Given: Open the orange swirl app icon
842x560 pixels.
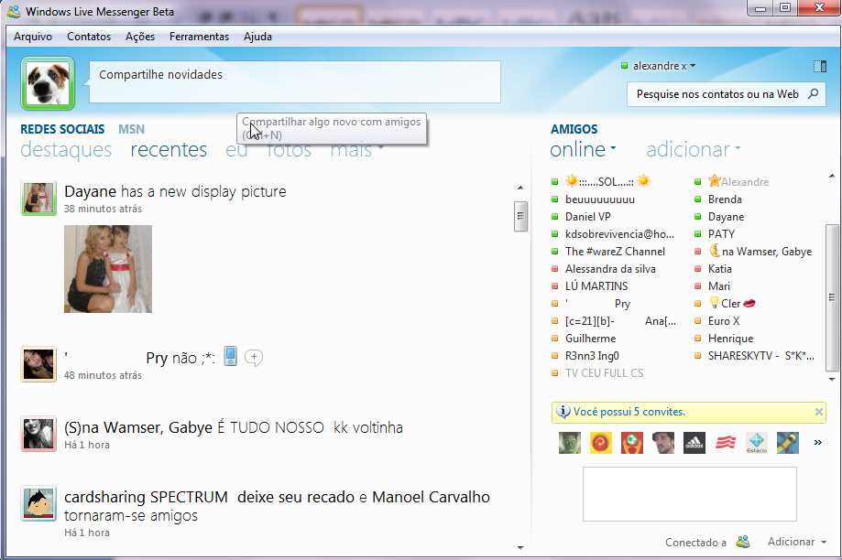Looking at the screenshot, I should point(601,443).
